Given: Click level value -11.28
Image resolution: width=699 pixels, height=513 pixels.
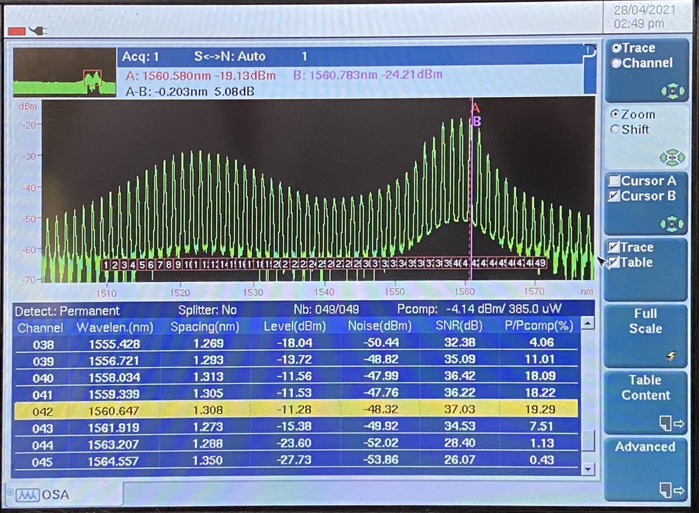Looking at the screenshot, I should pos(294,409).
